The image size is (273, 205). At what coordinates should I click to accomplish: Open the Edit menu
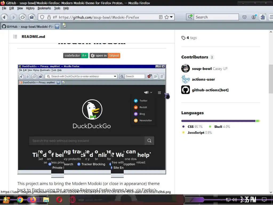tap(11, 8)
